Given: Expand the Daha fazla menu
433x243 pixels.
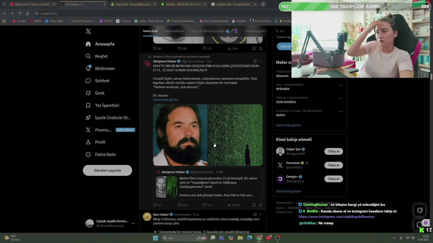Looking at the screenshot, I should pyautogui.click(x=101, y=154).
